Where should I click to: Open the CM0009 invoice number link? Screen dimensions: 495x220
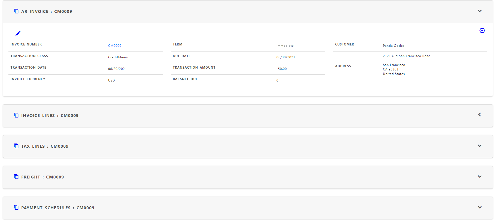click(115, 46)
